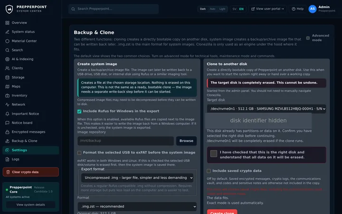This screenshot has width=342, height=214.
Task: Click the Create clone button
Action: [222, 212]
